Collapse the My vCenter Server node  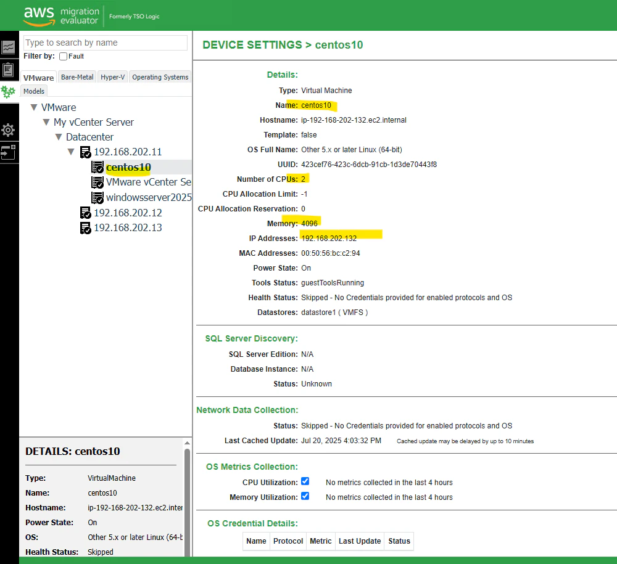(46, 122)
